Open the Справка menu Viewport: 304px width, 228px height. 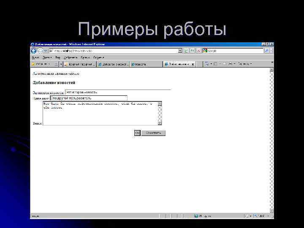99,57
